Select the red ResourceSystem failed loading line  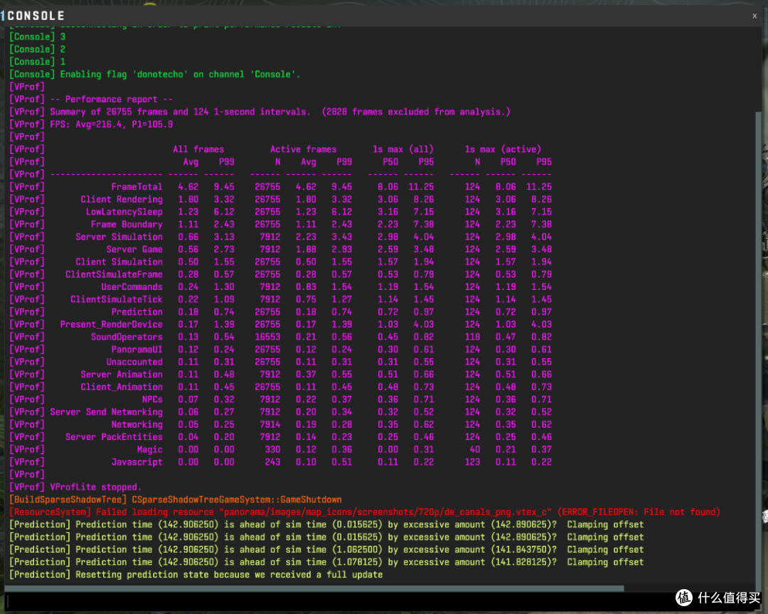(x=365, y=512)
